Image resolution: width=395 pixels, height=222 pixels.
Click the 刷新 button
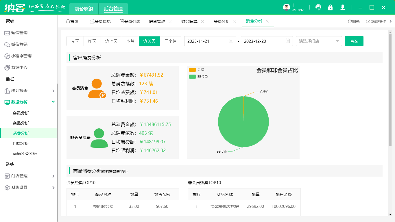coord(354,21)
